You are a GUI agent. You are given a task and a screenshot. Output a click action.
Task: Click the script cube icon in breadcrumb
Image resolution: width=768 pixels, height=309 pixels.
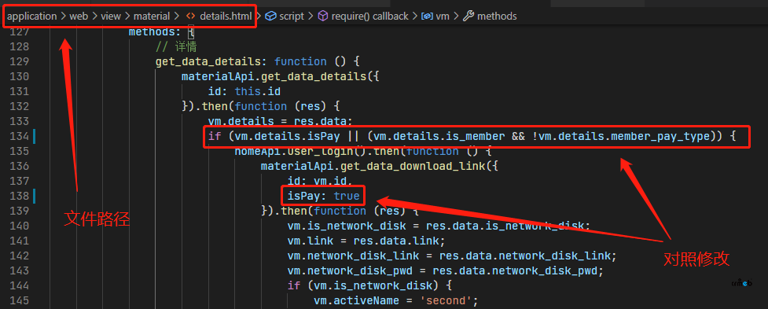tap(270, 17)
